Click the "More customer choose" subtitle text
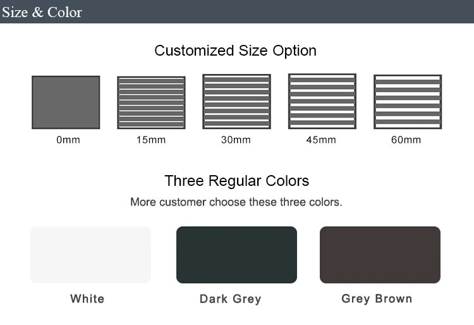The image size is (474, 325). point(236,202)
